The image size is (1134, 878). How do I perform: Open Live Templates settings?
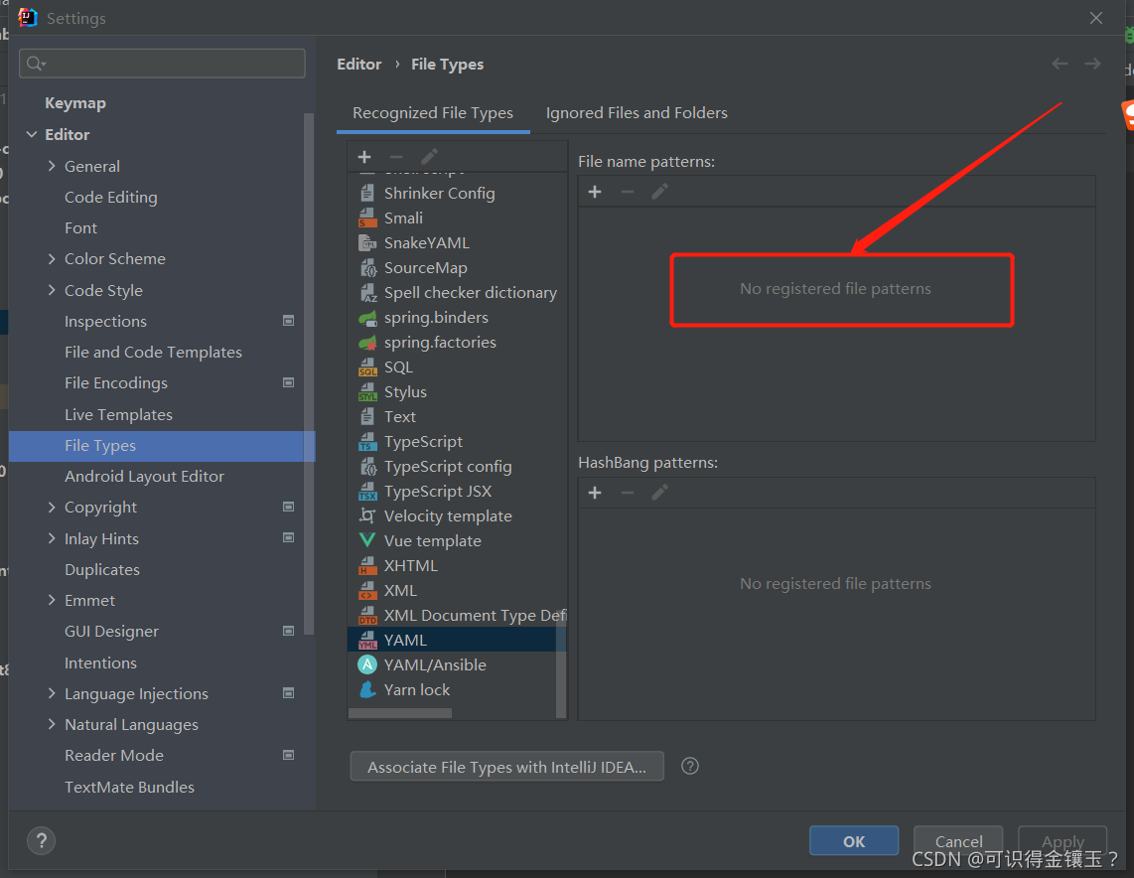(x=118, y=414)
